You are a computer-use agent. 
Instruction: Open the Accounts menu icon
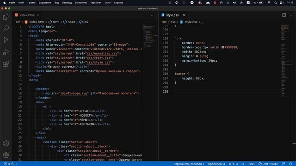6,143
